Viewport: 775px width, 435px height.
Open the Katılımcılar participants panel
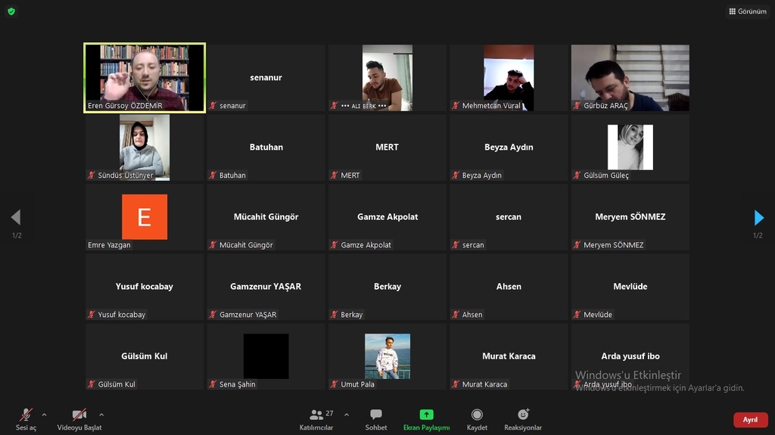pyautogui.click(x=316, y=418)
